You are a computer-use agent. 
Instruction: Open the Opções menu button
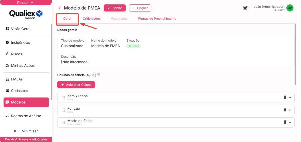(x=140, y=8)
